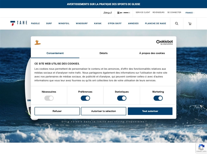Screen dimensions: 207x155
Task: Click the Cookiebot logo
Action: (x=164, y=42)
